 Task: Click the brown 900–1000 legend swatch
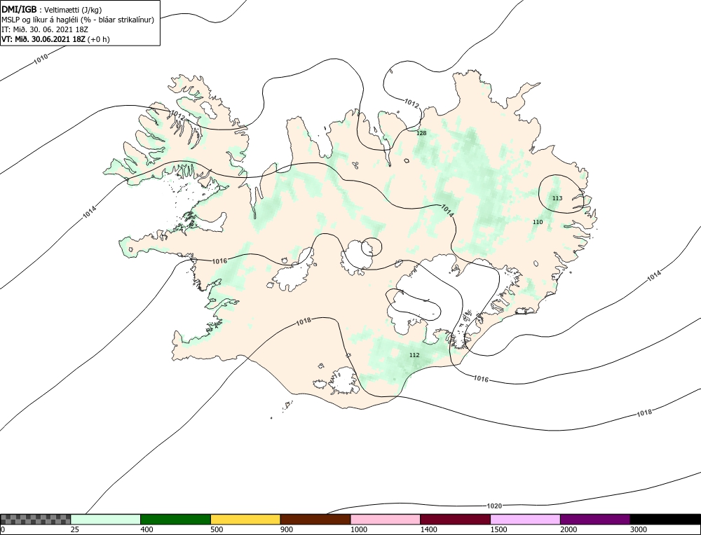315,519
